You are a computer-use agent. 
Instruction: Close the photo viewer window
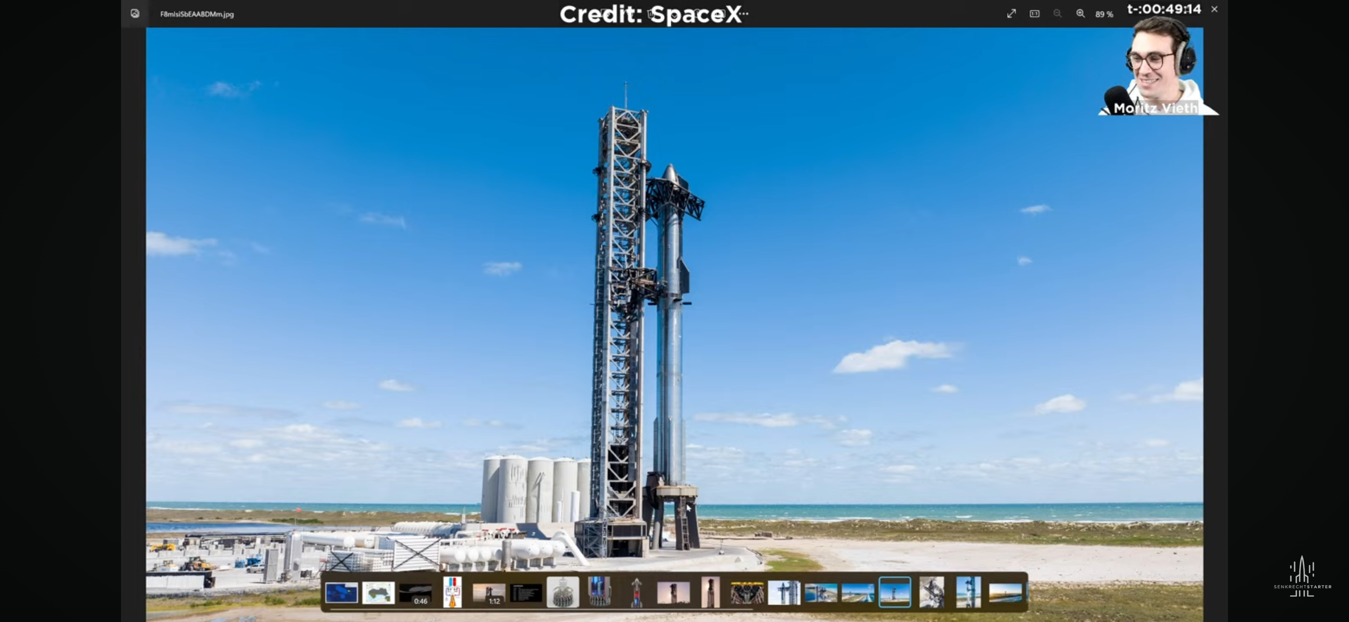(x=1214, y=9)
